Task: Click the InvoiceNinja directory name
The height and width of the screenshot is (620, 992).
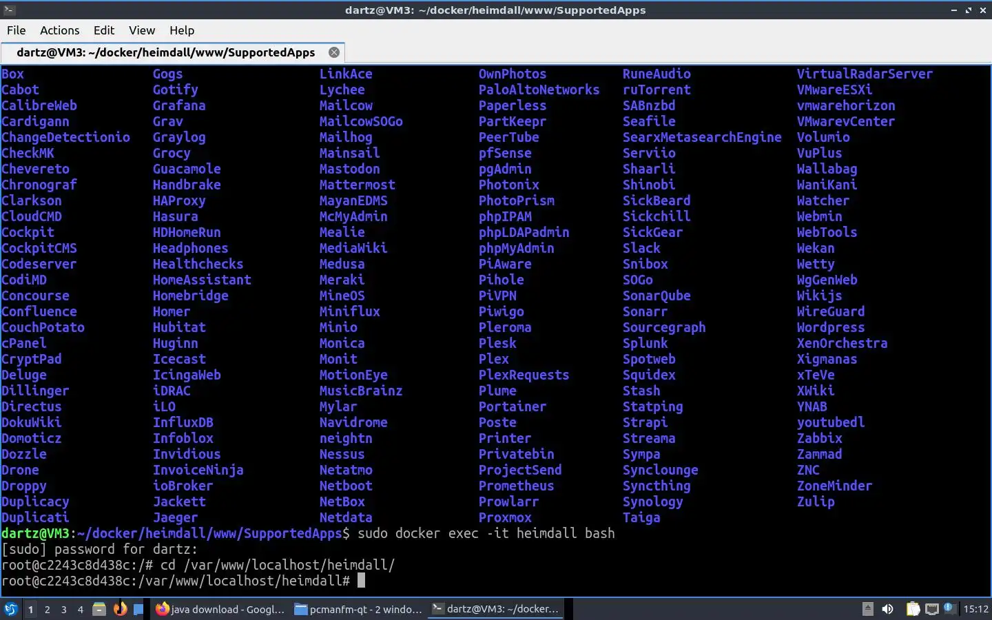Action: click(x=198, y=470)
